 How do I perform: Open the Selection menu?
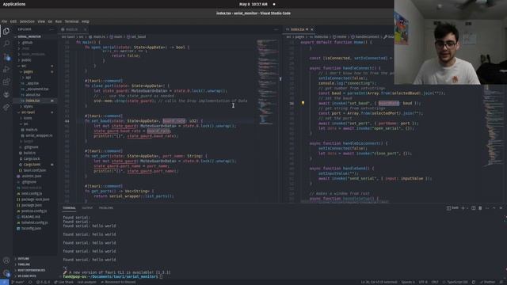point(27,21)
